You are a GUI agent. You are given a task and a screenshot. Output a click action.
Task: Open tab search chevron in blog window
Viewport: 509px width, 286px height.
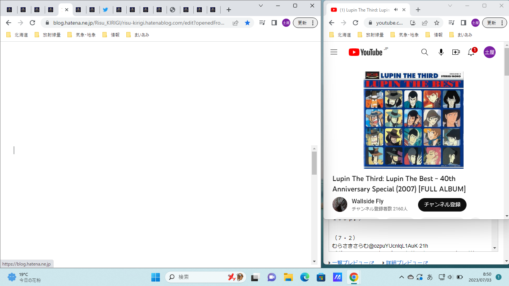[261, 6]
